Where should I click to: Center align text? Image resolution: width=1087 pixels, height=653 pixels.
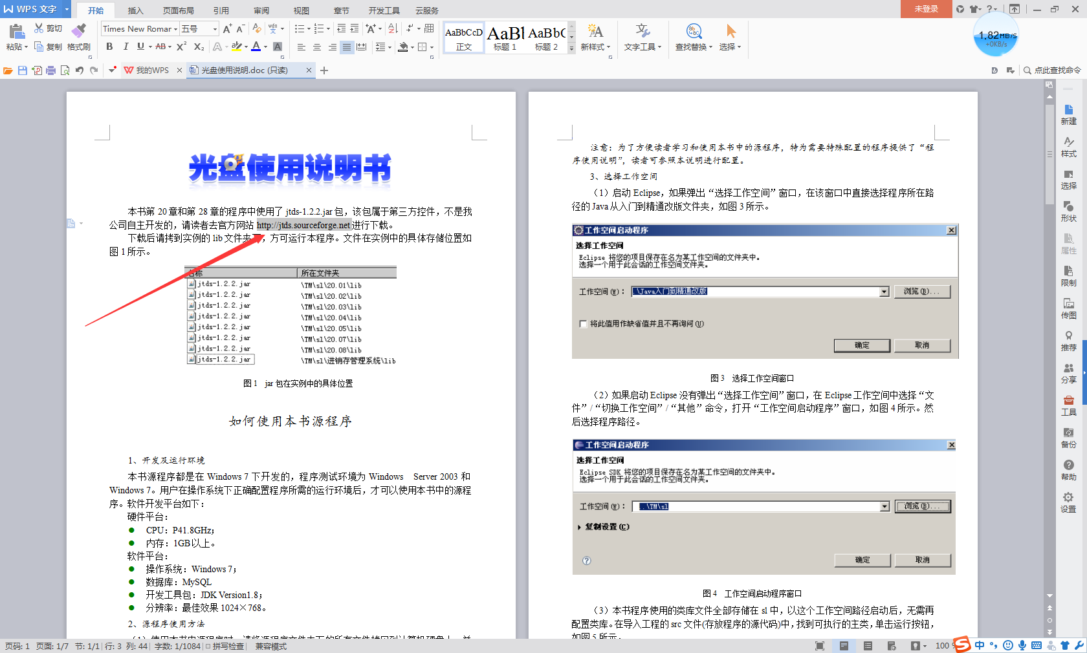(316, 47)
